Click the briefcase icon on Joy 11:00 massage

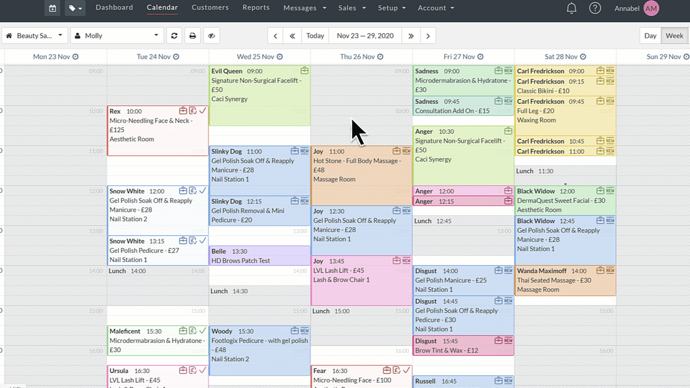(397, 151)
